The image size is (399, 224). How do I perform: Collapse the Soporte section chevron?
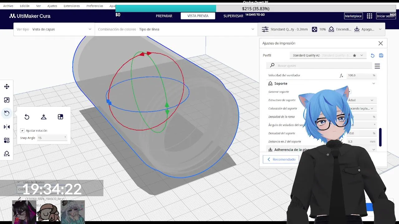click(374, 83)
